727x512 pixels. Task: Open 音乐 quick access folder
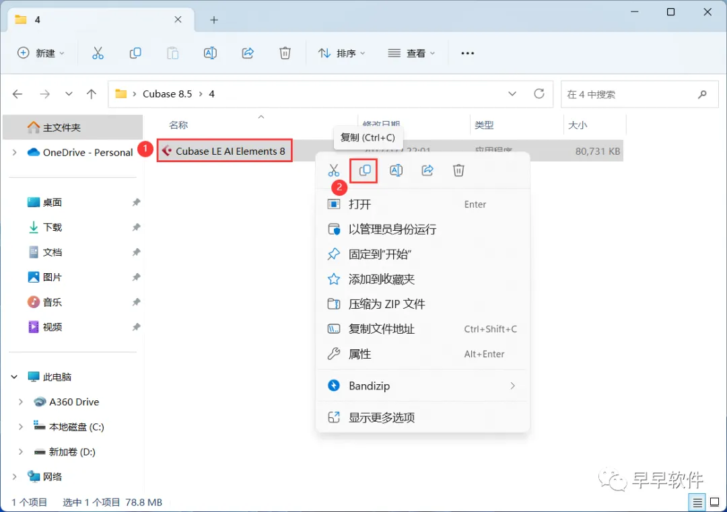point(44,303)
